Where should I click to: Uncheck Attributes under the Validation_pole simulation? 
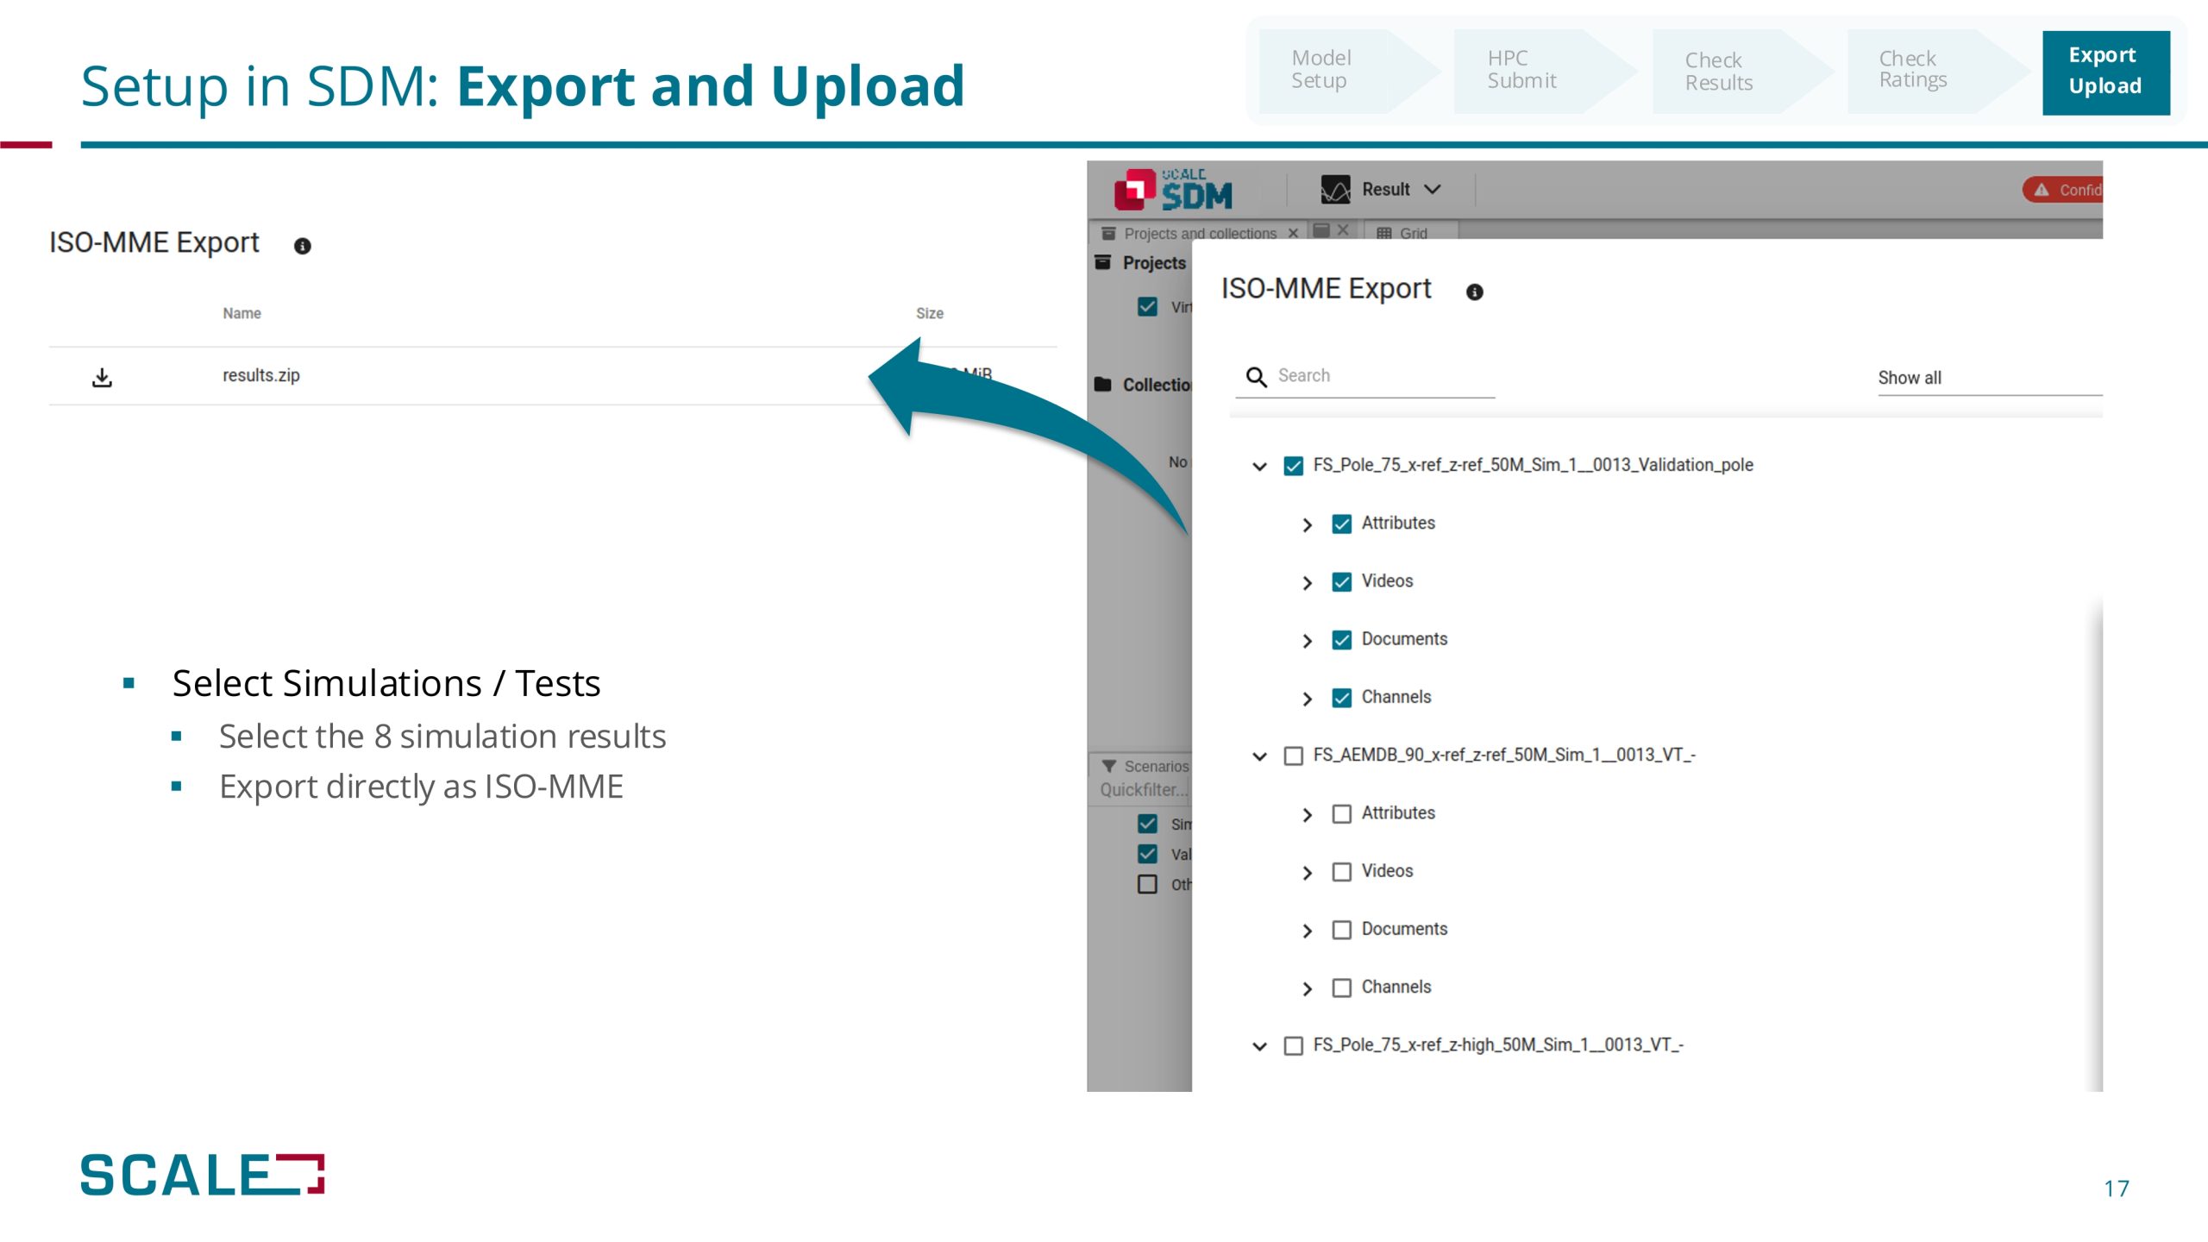click(x=1341, y=524)
